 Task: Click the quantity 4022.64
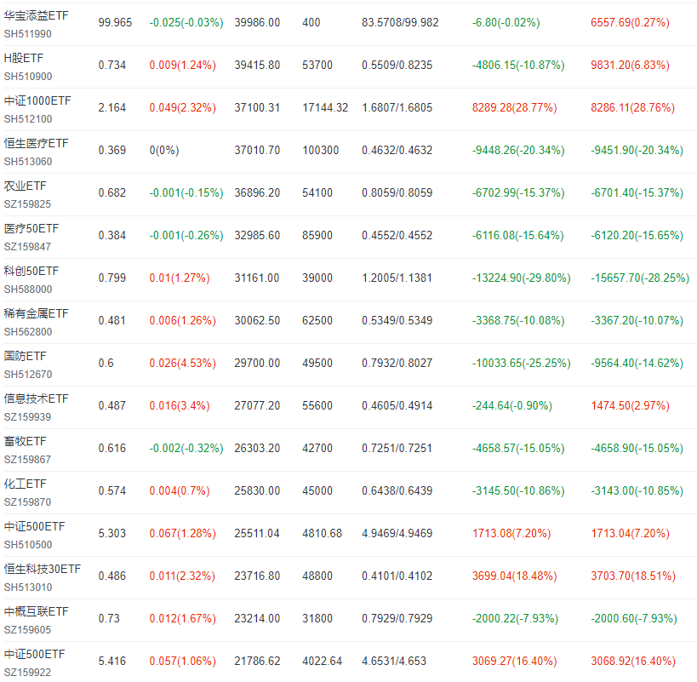tap(323, 661)
